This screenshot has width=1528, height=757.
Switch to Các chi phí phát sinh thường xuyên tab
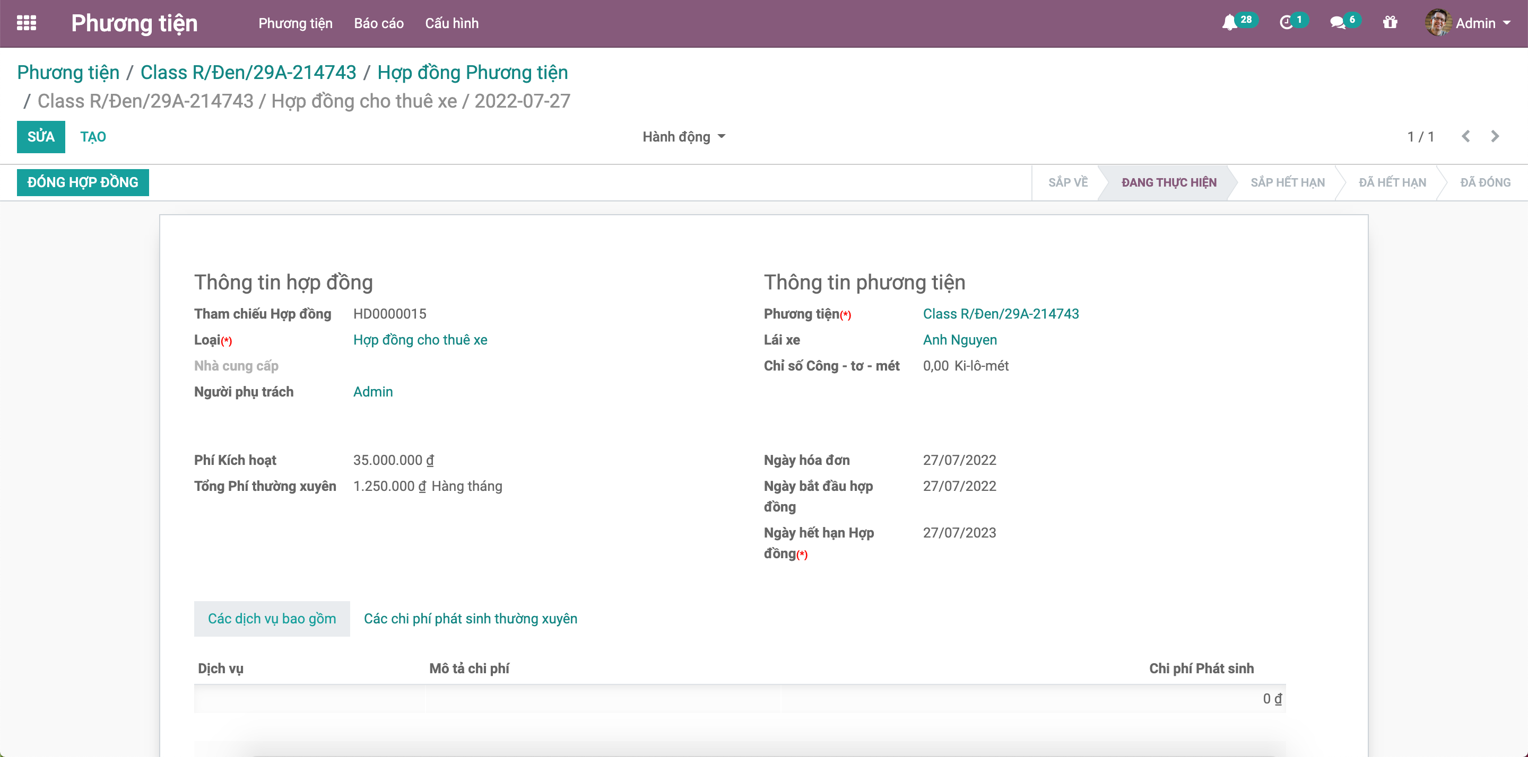471,619
